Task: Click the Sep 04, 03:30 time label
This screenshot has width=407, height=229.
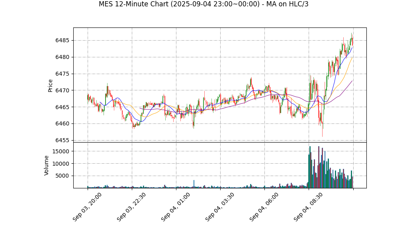Action: pos(219,207)
